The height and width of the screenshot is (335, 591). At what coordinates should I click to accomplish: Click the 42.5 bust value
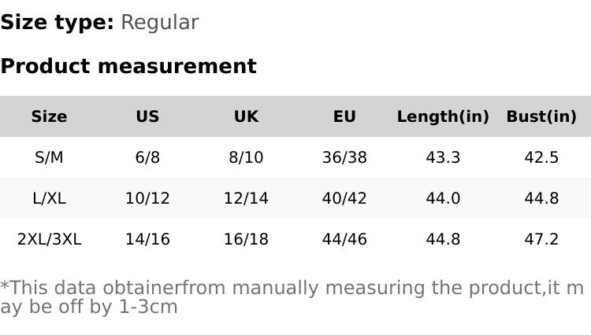click(541, 158)
